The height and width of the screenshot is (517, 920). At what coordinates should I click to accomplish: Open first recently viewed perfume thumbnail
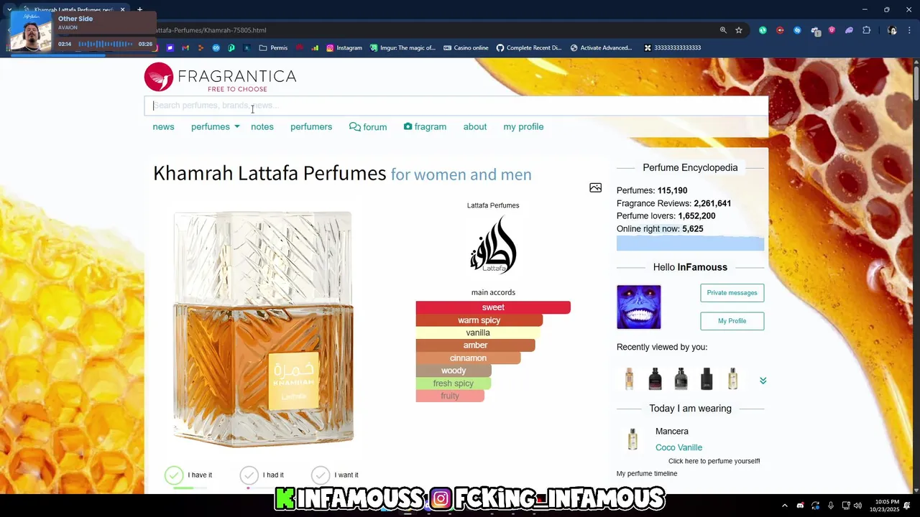pyautogui.click(x=629, y=379)
